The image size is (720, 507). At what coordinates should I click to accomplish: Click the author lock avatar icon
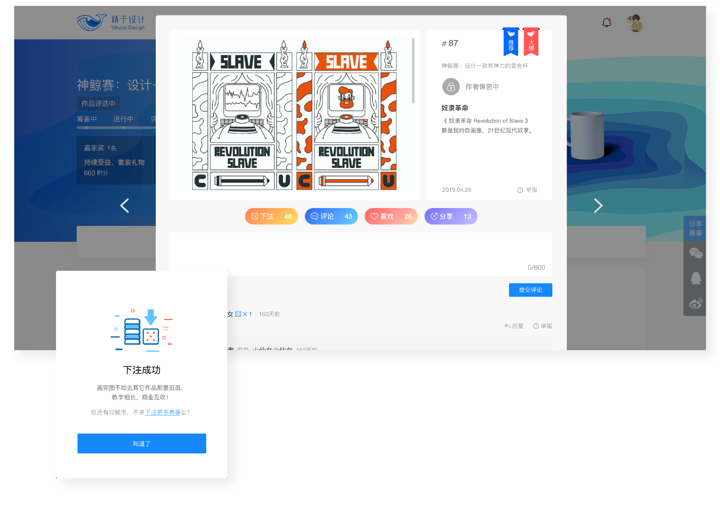451,87
